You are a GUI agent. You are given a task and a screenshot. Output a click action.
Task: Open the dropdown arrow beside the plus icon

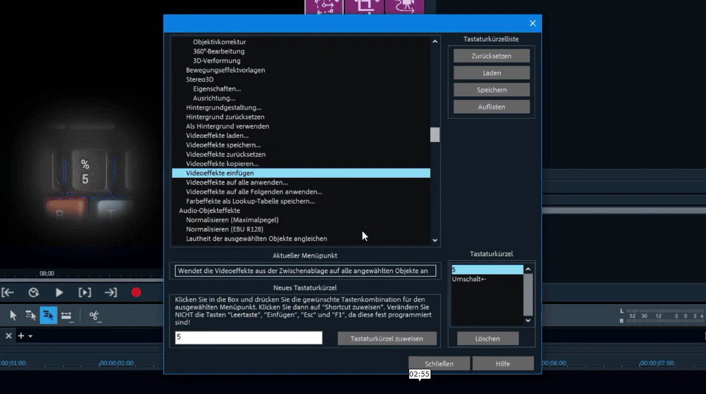pos(30,336)
